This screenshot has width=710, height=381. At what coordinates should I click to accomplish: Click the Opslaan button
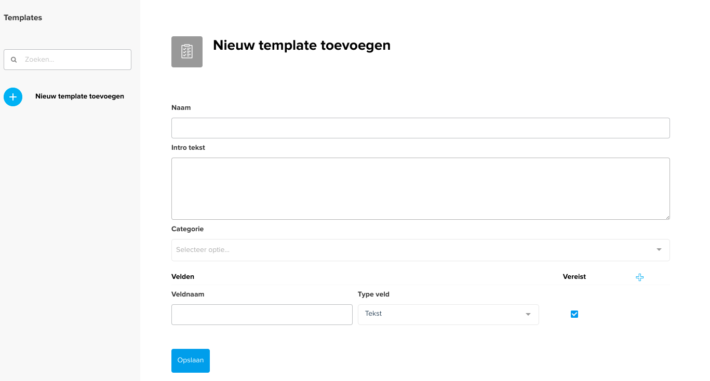click(191, 361)
